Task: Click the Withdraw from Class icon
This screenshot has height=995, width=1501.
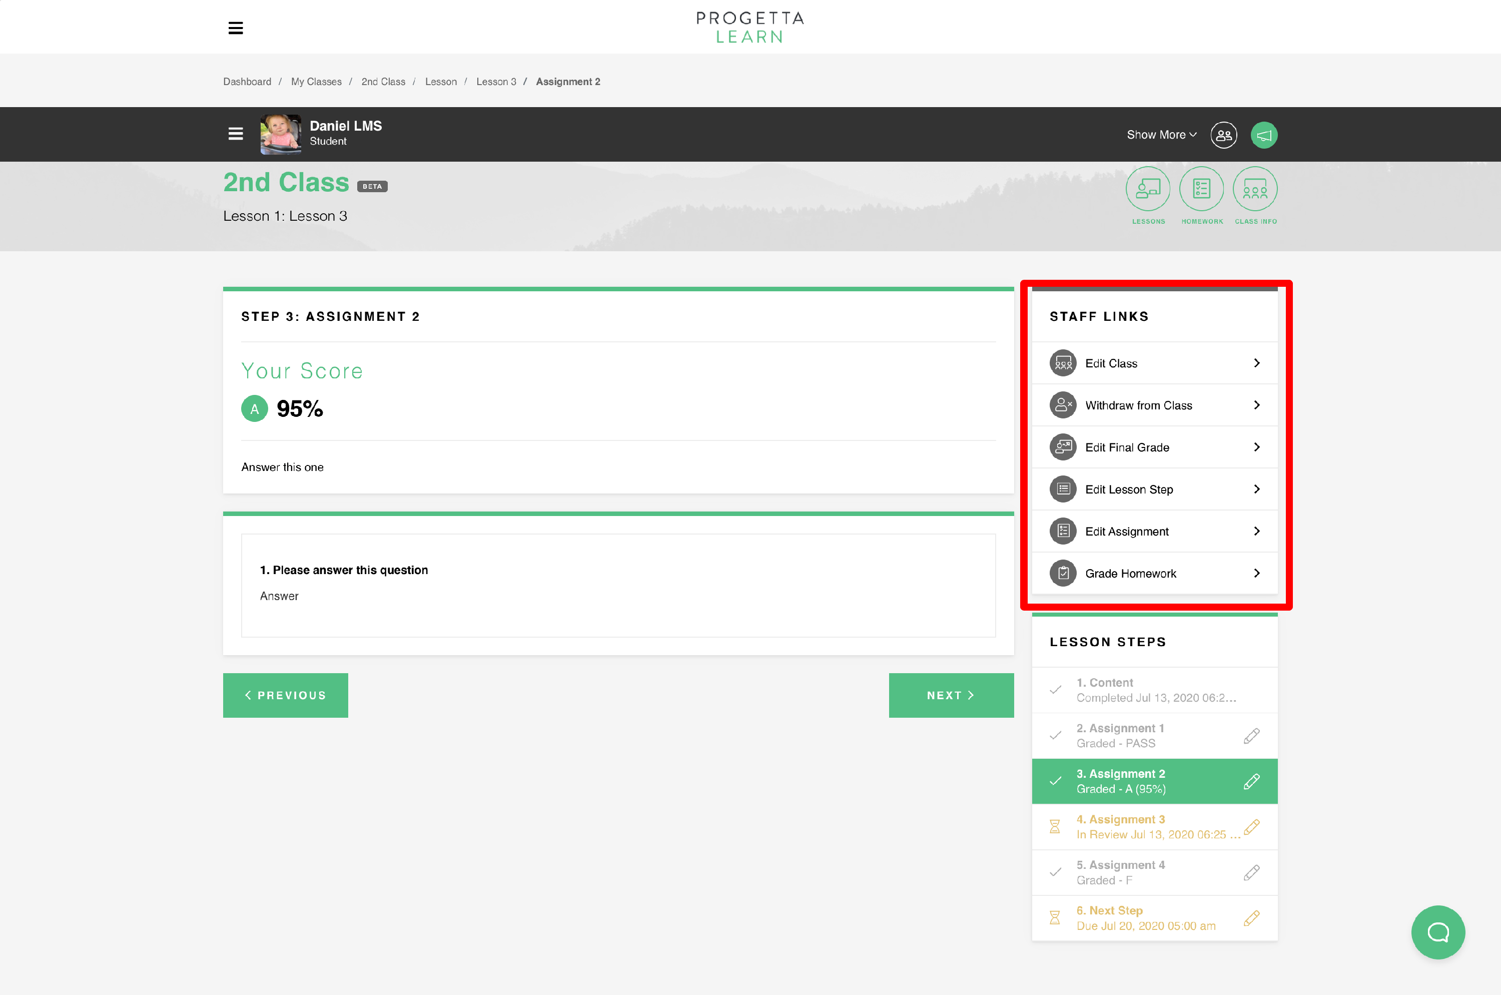Action: point(1063,405)
